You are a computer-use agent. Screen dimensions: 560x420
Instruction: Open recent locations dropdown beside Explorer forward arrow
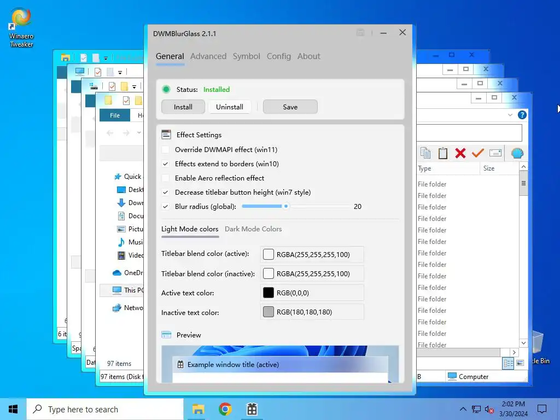pos(139,133)
